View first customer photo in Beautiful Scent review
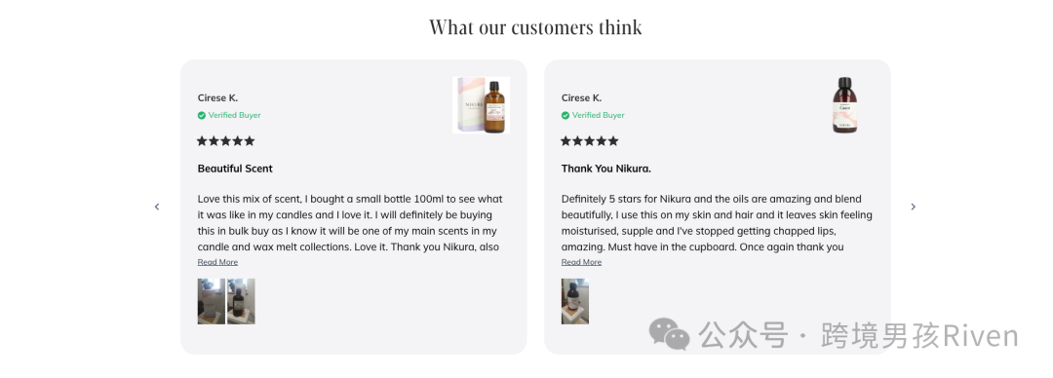Image resolution: width=1053 pixels, height=378 pixels. [211, 301]
